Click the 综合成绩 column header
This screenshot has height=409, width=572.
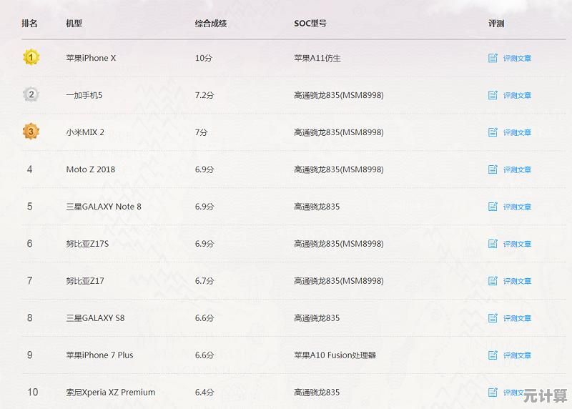pos(211,24)
